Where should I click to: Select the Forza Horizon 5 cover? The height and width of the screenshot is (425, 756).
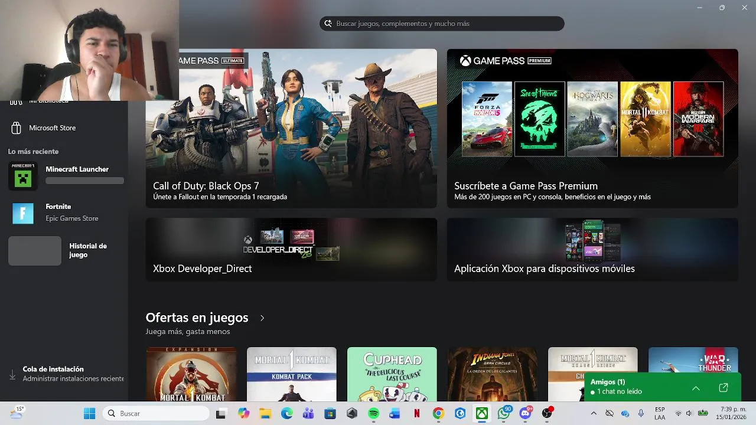[487, 119]
